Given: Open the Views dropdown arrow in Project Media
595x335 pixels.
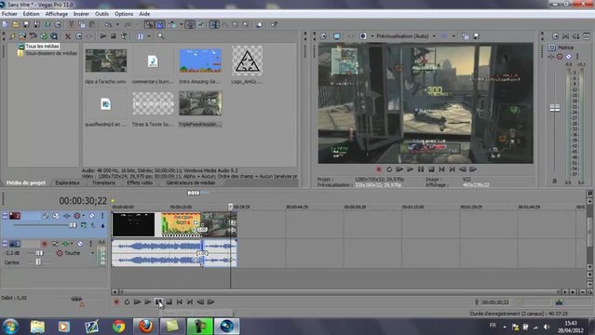Looking at the screenshot, I should tap(149, 36).
